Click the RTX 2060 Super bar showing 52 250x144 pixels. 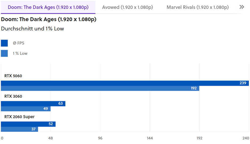28,124
